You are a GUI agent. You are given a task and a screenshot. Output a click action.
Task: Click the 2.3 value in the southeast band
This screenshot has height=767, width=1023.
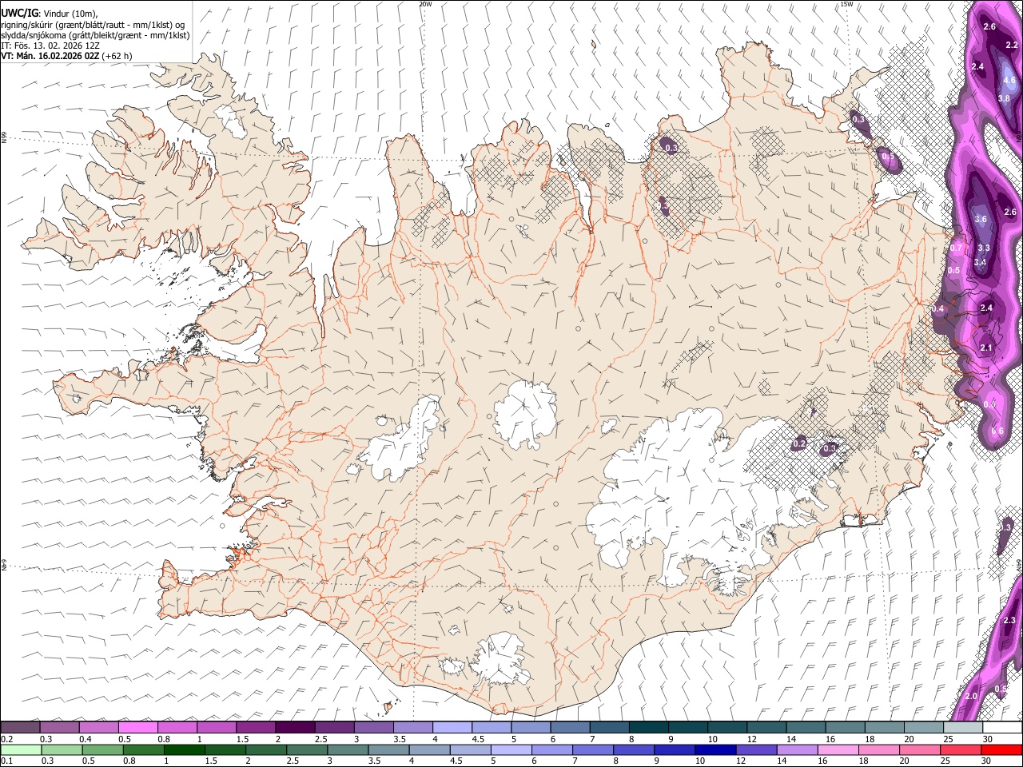click(1009, 621)
